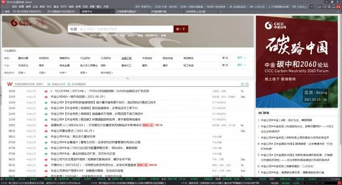Screen dimensions: 342x185
Task: Open green file icon on 中金有色新能源周报 row
Action: click(x=46, y=103)
